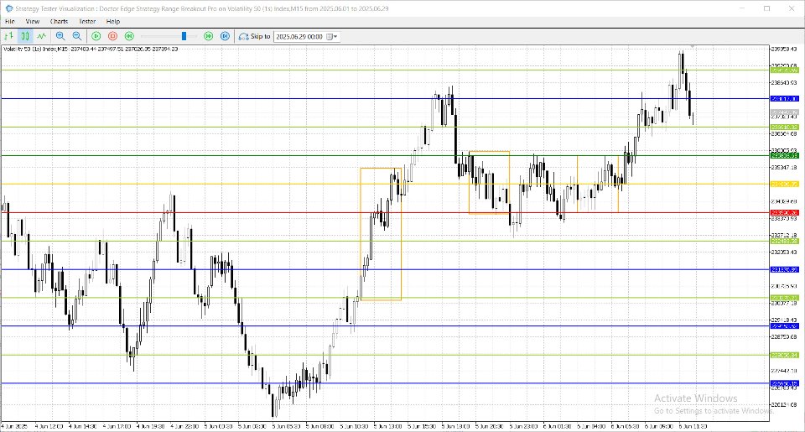Click the blue price label 231370 on axis
The image size is (805, 432).
(785, 269)
